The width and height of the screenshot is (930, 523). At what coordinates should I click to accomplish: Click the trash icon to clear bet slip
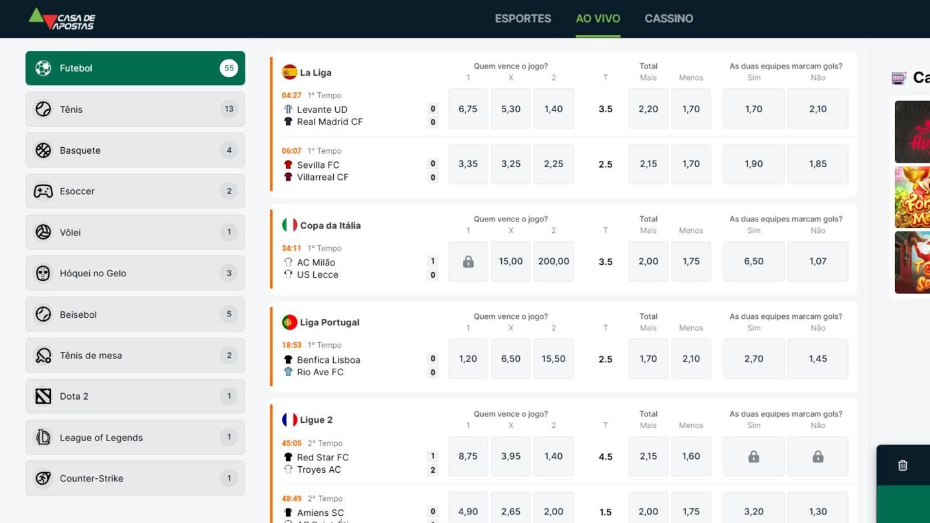click(903, 465)
